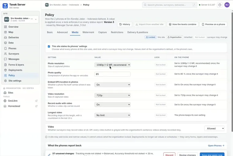Click the help question mark icon
The height and width of the screenshot is (156, 233).
pyautogui.click(x=220, y=5)
